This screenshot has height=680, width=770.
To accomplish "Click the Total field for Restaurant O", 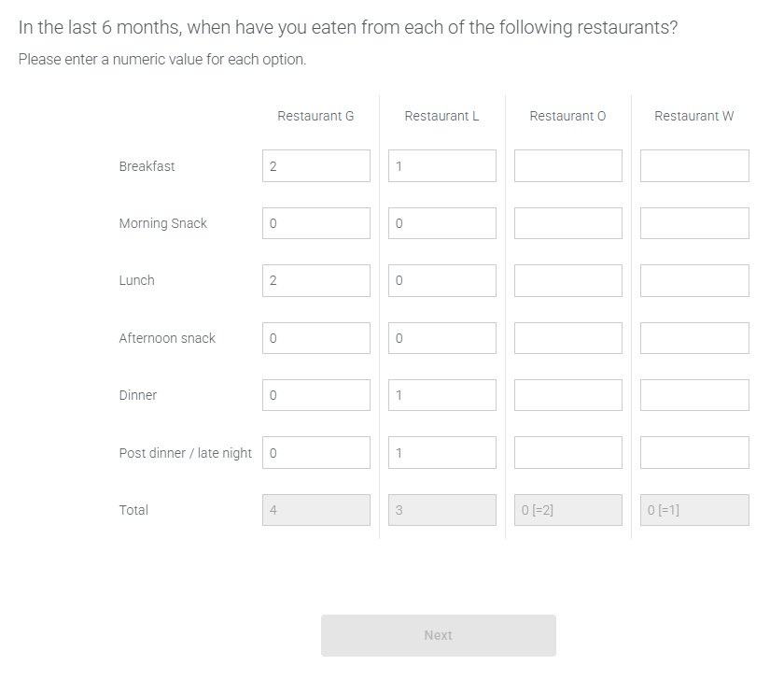I will click(x=567, y=510).
